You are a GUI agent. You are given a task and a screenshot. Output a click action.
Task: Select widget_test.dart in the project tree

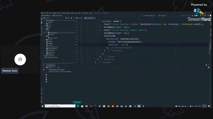pos(53,38)
